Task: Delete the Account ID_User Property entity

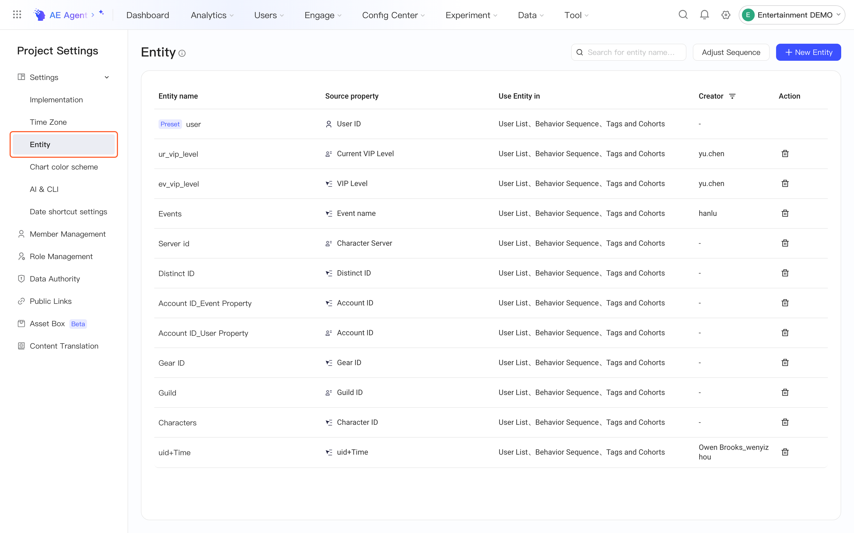Action: [785, 333]
